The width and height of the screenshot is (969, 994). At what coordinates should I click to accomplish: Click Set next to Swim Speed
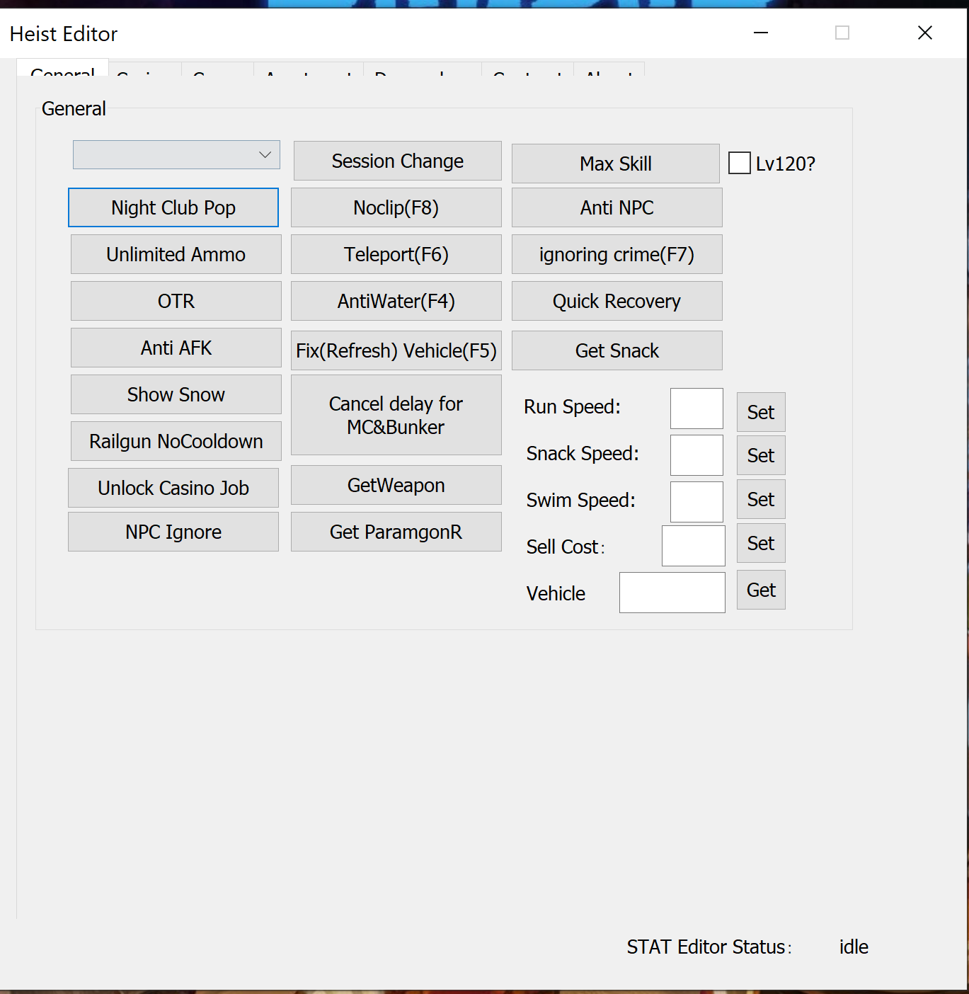pos(761,499)
